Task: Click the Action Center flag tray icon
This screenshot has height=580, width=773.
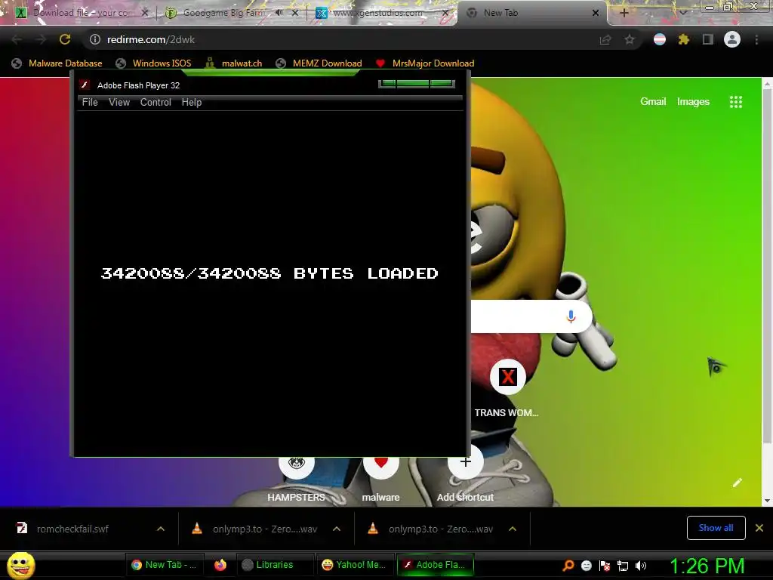Action: point(605,566)
